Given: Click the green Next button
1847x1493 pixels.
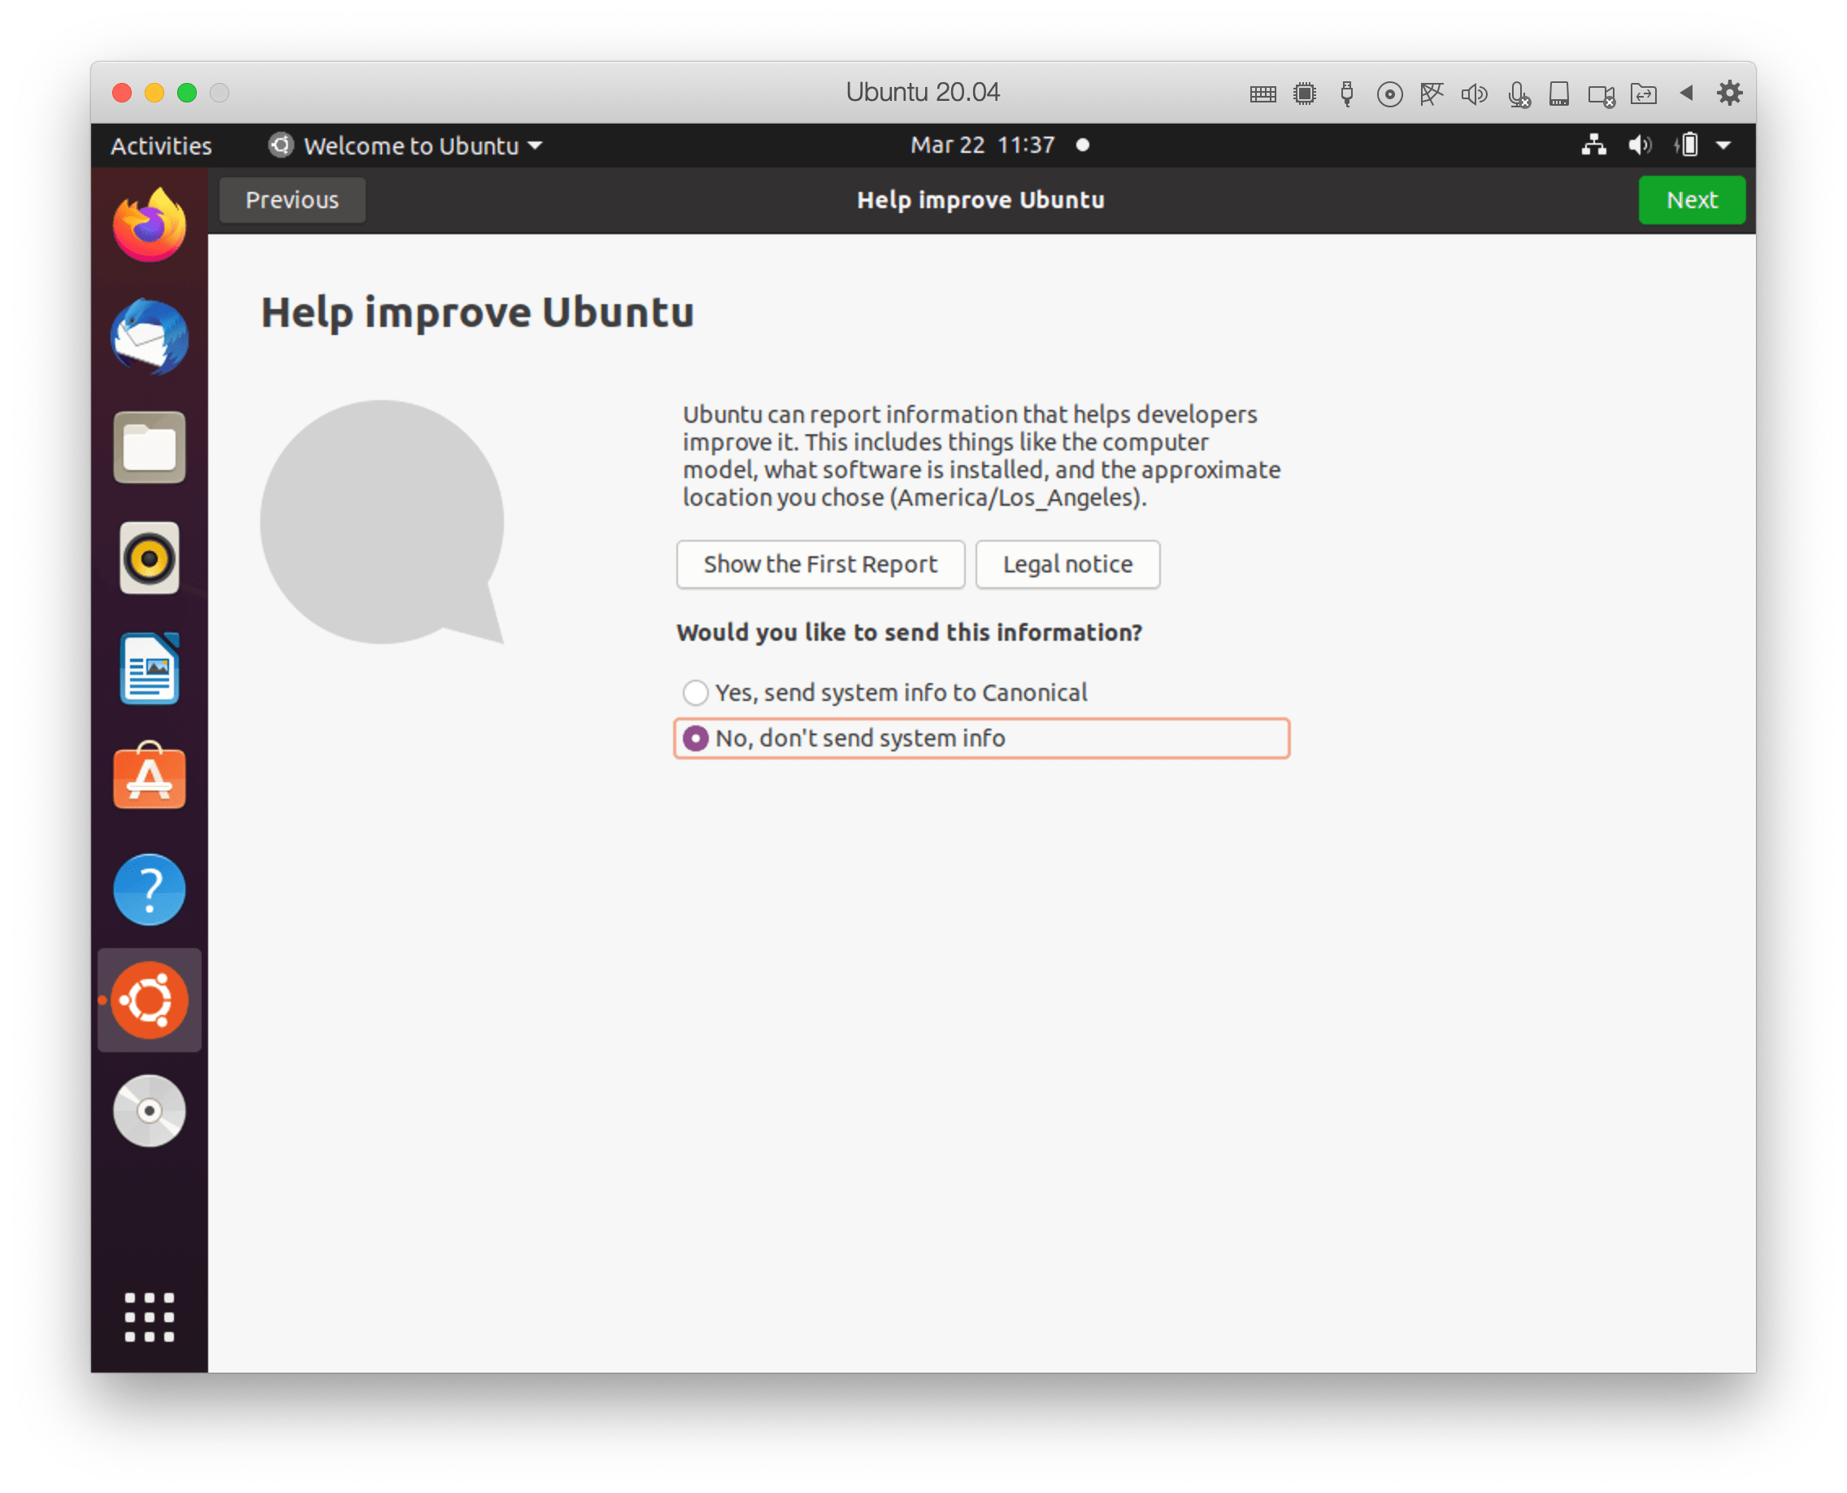Looking at the screenshot, I should click(1692, 199).
